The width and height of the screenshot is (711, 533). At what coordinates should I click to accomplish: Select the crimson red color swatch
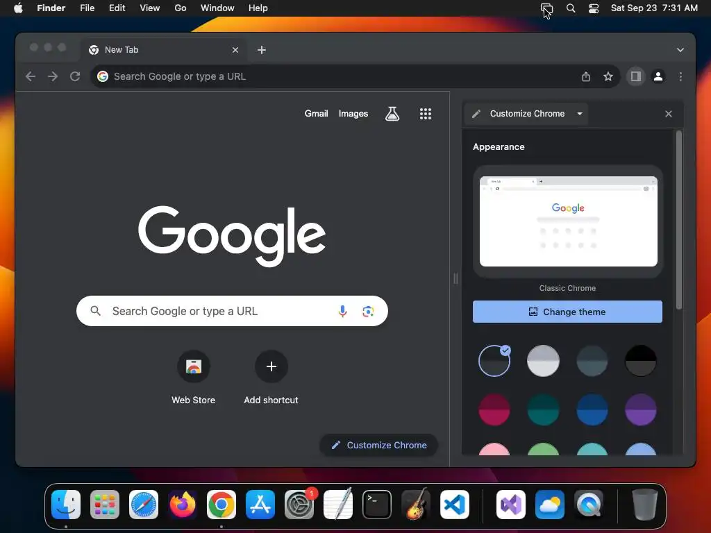[x=494, y=409]
